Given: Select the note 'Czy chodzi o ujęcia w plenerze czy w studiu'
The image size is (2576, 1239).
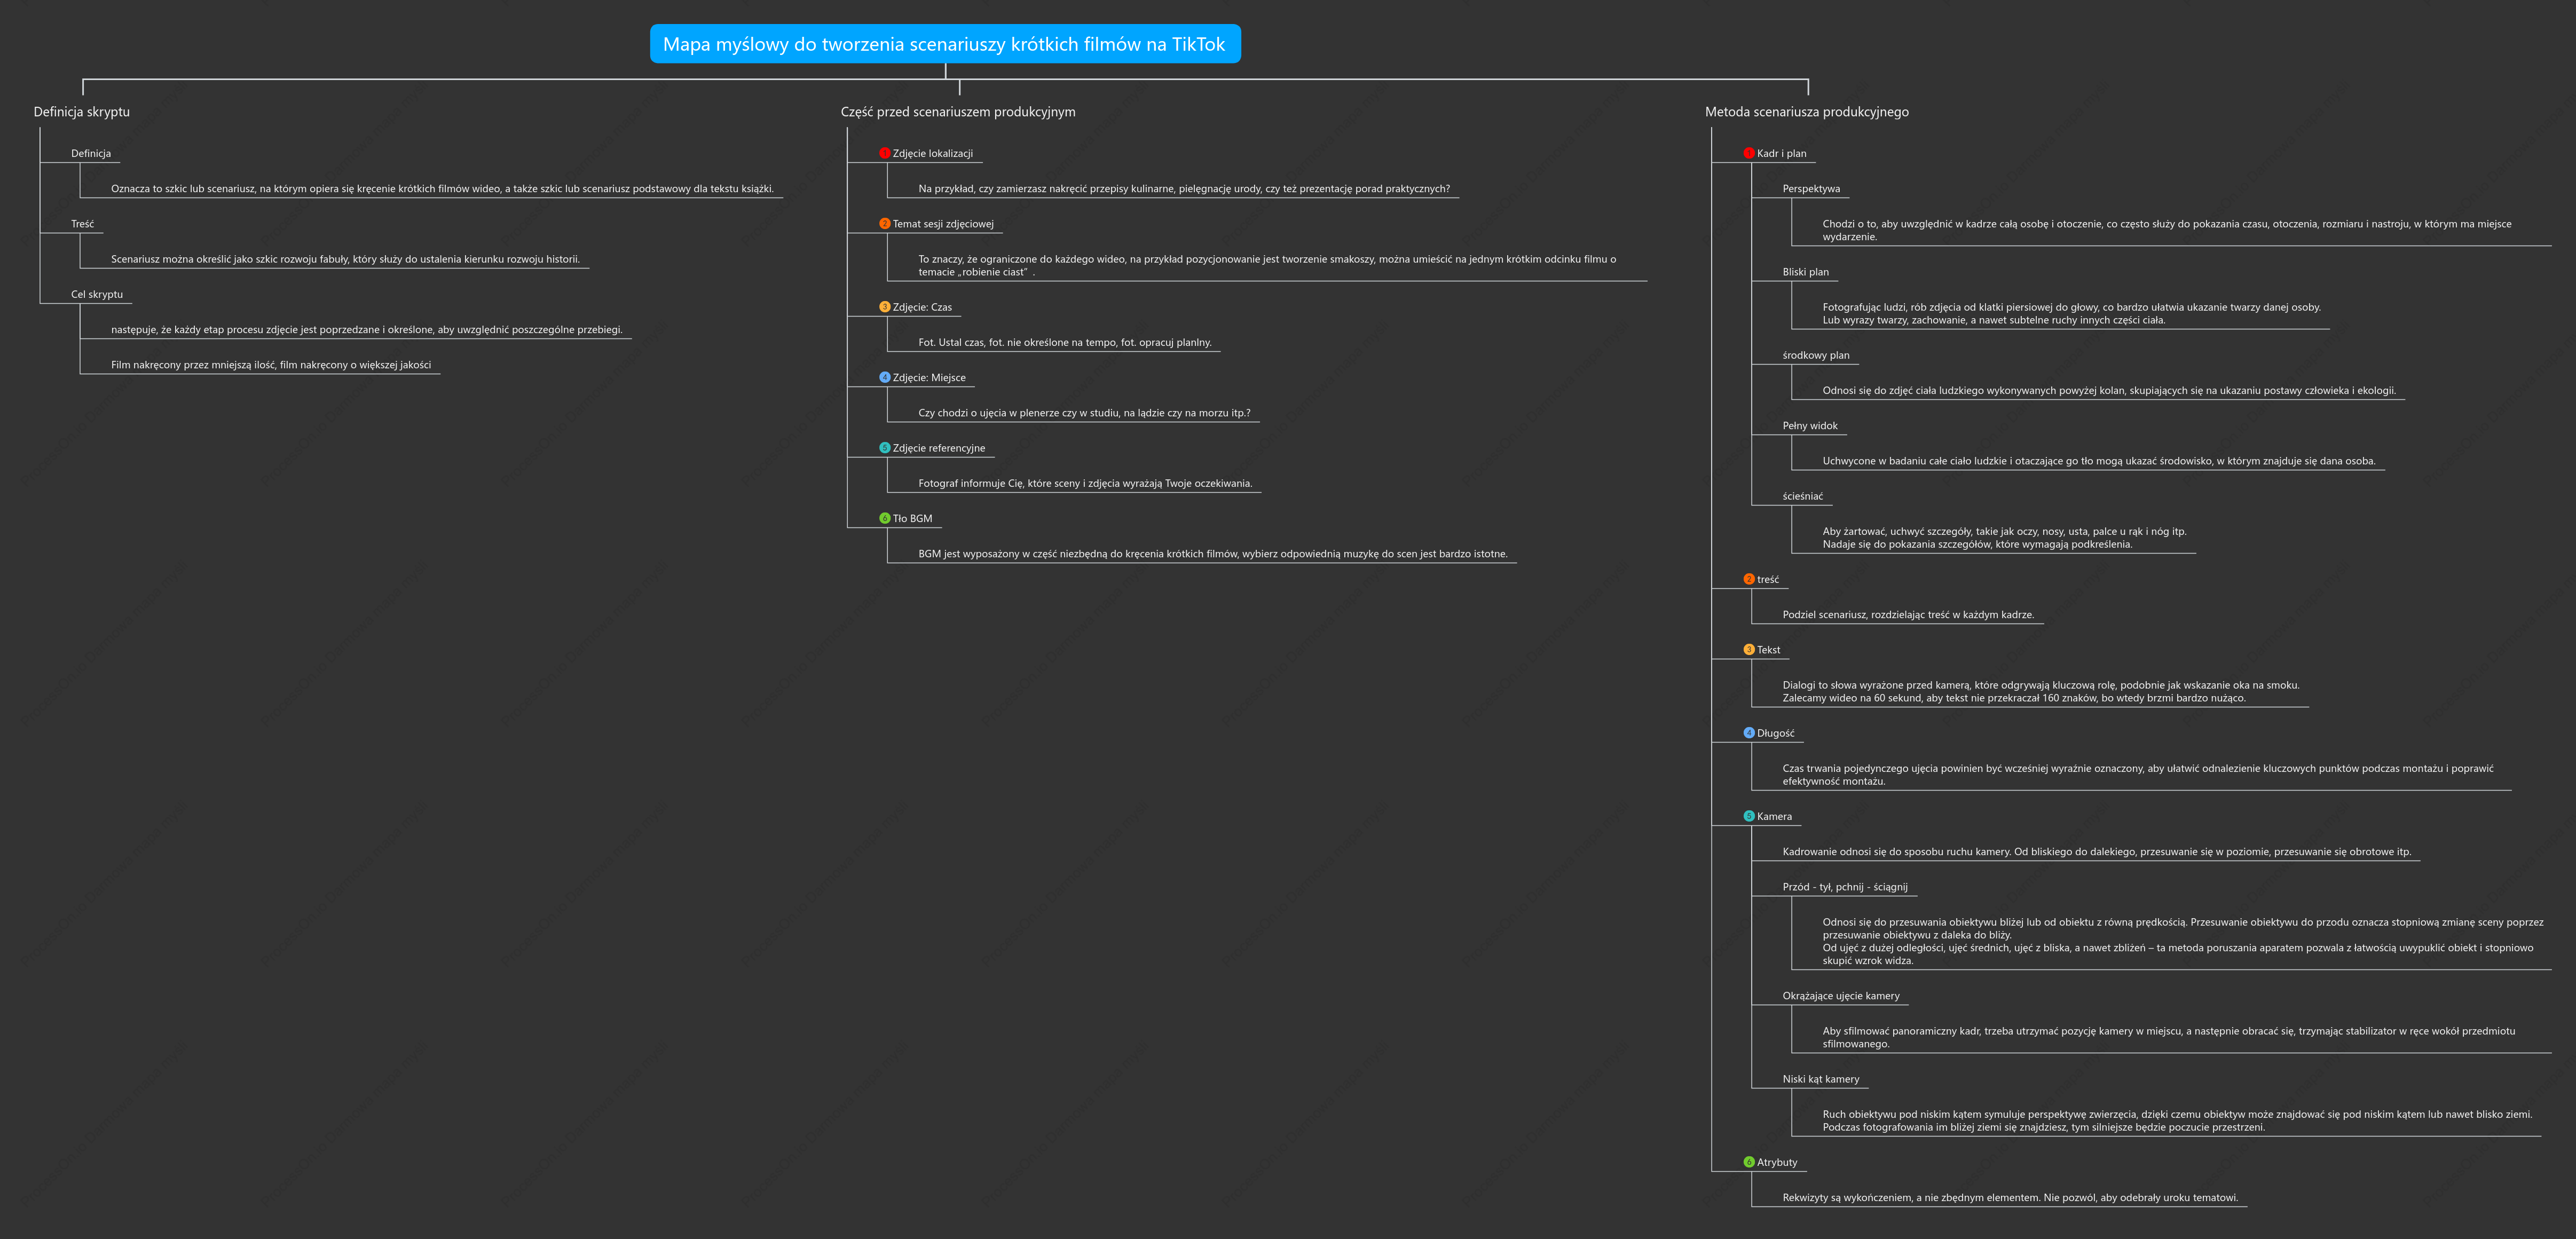Looking at the screenshot, I should (1084, 413).
